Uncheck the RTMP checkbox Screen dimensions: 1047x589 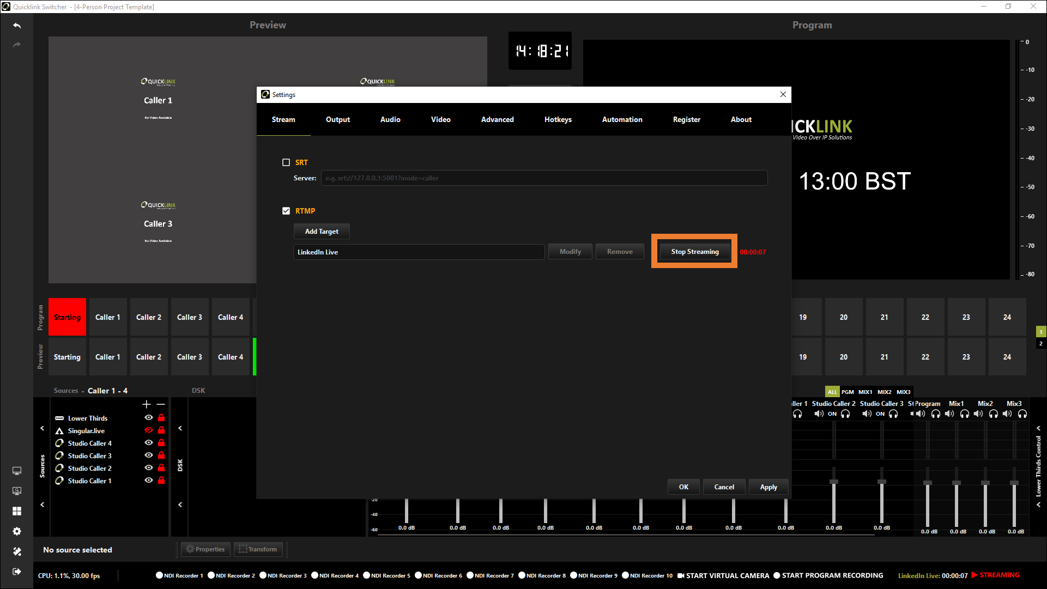pos(286,211)
